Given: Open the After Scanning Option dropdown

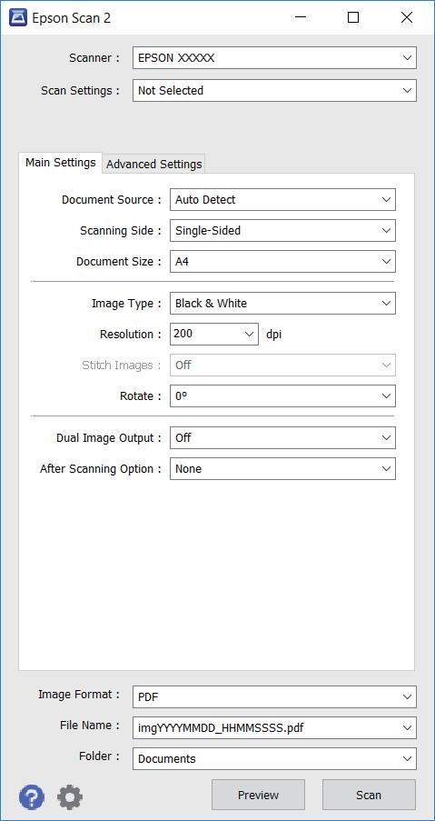Looking at the screenshot, I should (x=282, y=468).
